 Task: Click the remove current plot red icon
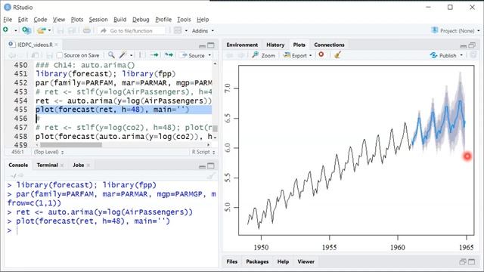point(321,54)
